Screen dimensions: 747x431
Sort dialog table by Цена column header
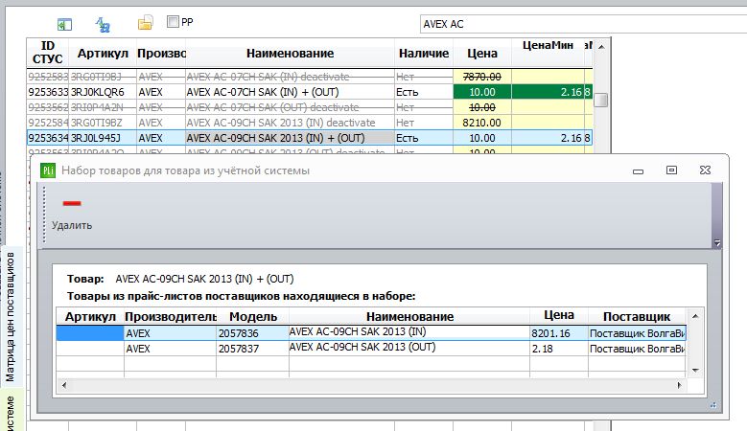click(x=558, y=315)
